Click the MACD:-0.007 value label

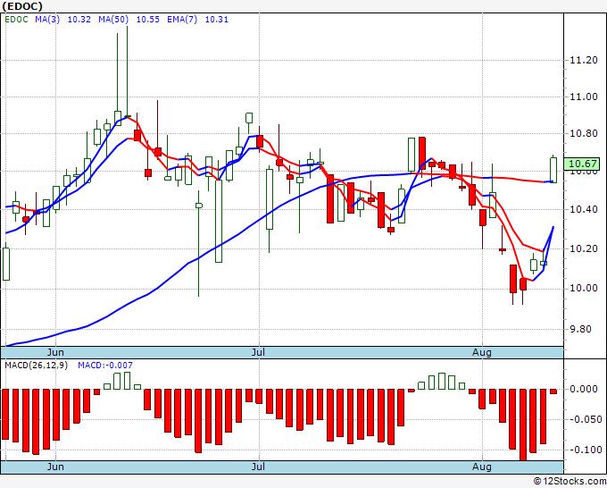[x=105, y=366]
